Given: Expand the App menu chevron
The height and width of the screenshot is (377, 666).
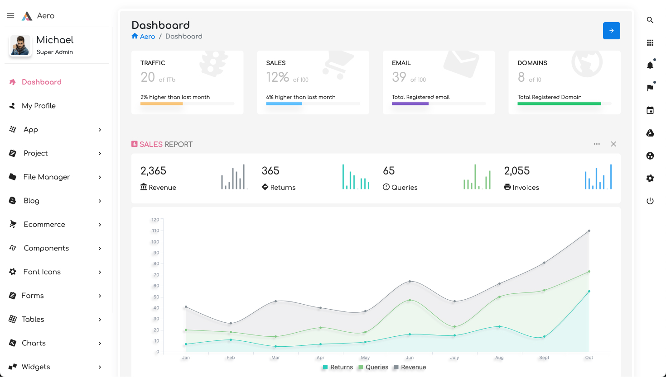Looking at the screenshot, I should pos(100,130).
